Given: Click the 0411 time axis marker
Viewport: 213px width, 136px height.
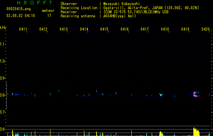Looking at the screenshot, I should point(23,29).
